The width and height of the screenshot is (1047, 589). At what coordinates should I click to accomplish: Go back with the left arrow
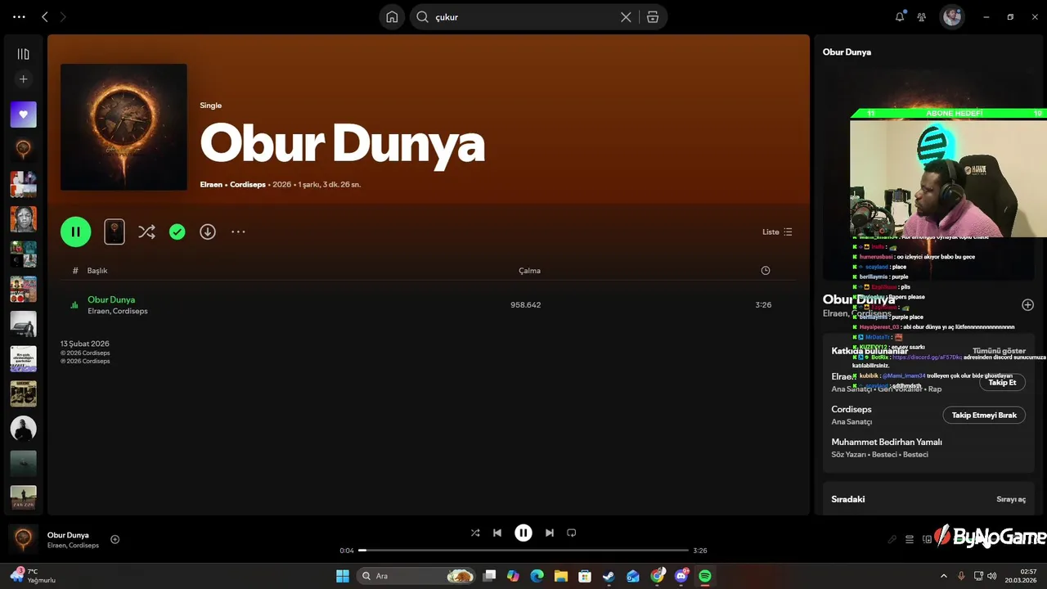(x=45, y=16)
